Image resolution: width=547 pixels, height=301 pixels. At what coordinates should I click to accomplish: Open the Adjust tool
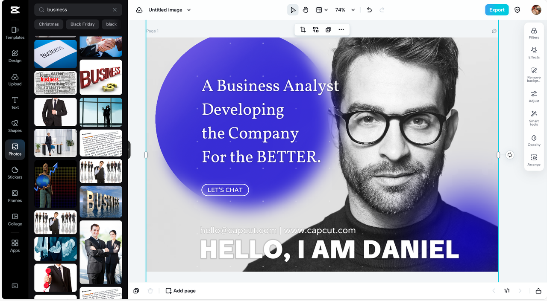click(x=534, y=97)
